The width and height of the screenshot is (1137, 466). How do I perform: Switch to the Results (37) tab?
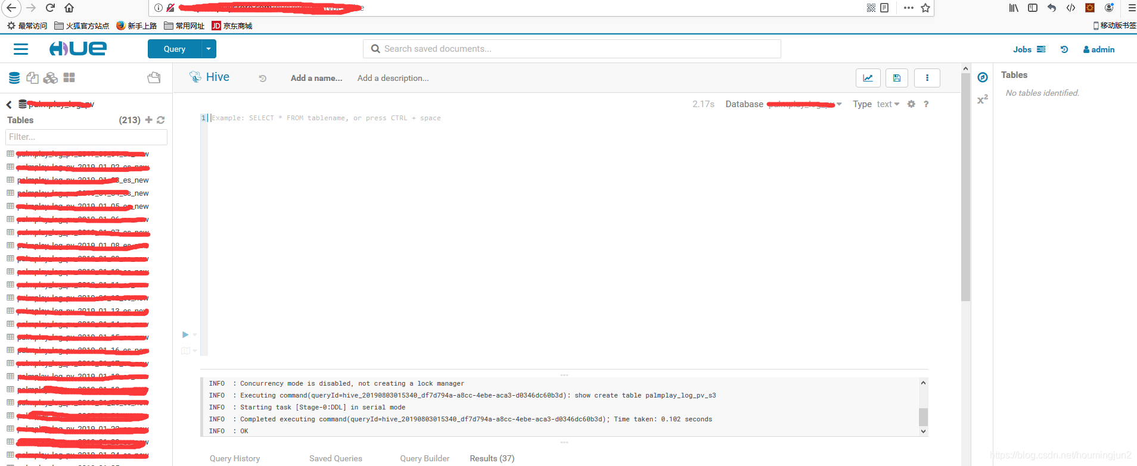coord(492,458)
